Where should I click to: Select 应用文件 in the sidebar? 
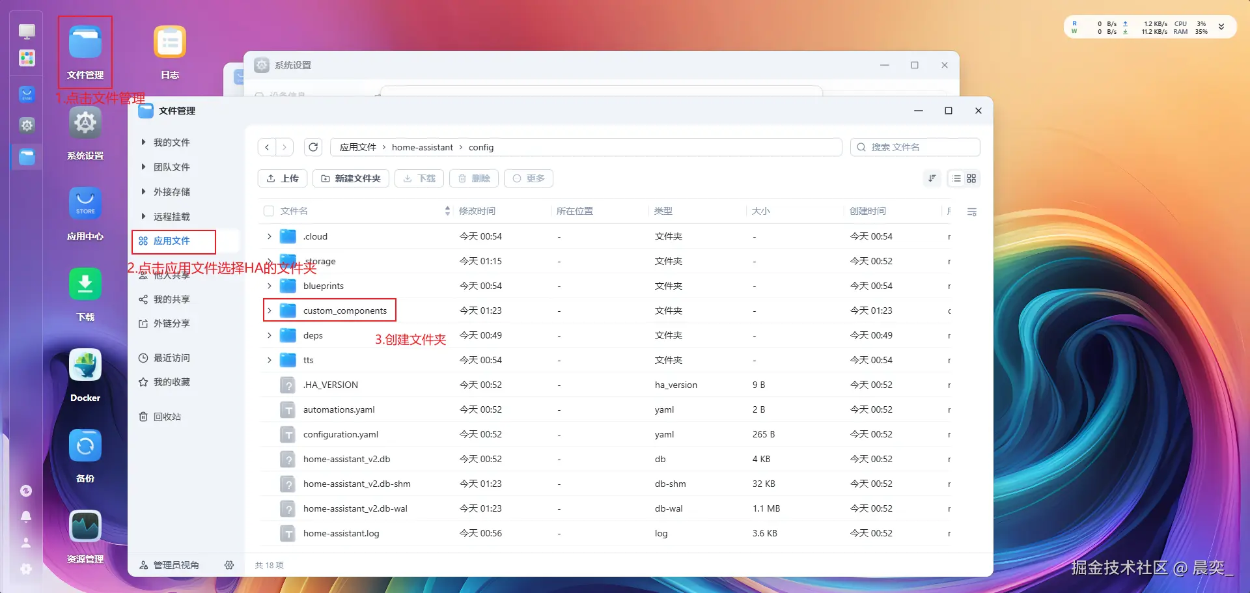click(x=173, y=241)
